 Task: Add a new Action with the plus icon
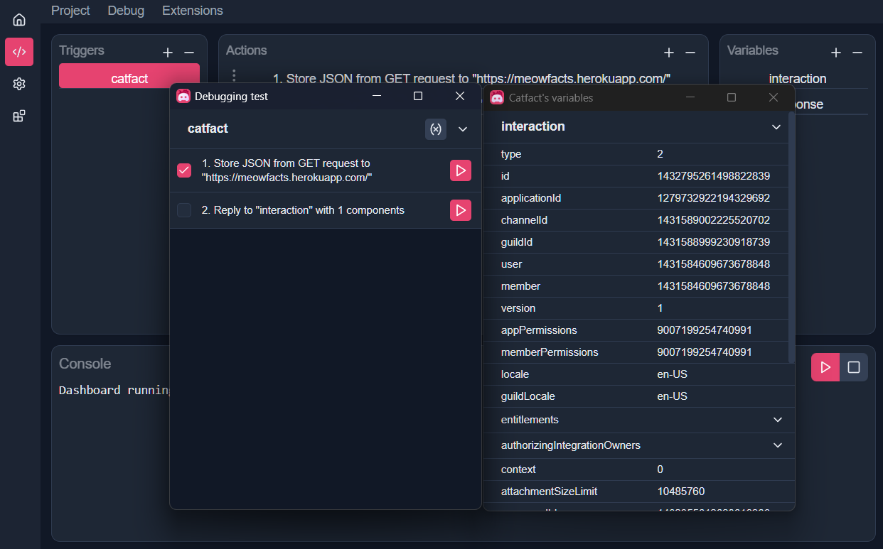pyautogui.click(x=669, y=52)
